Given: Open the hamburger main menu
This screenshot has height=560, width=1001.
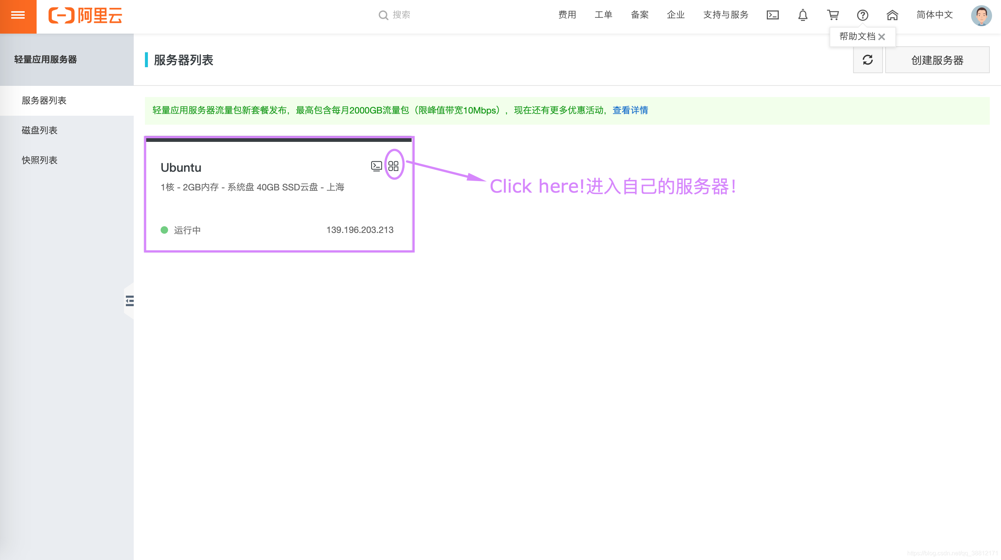Looking at the screenshot, I should click(x=18, y=16).
